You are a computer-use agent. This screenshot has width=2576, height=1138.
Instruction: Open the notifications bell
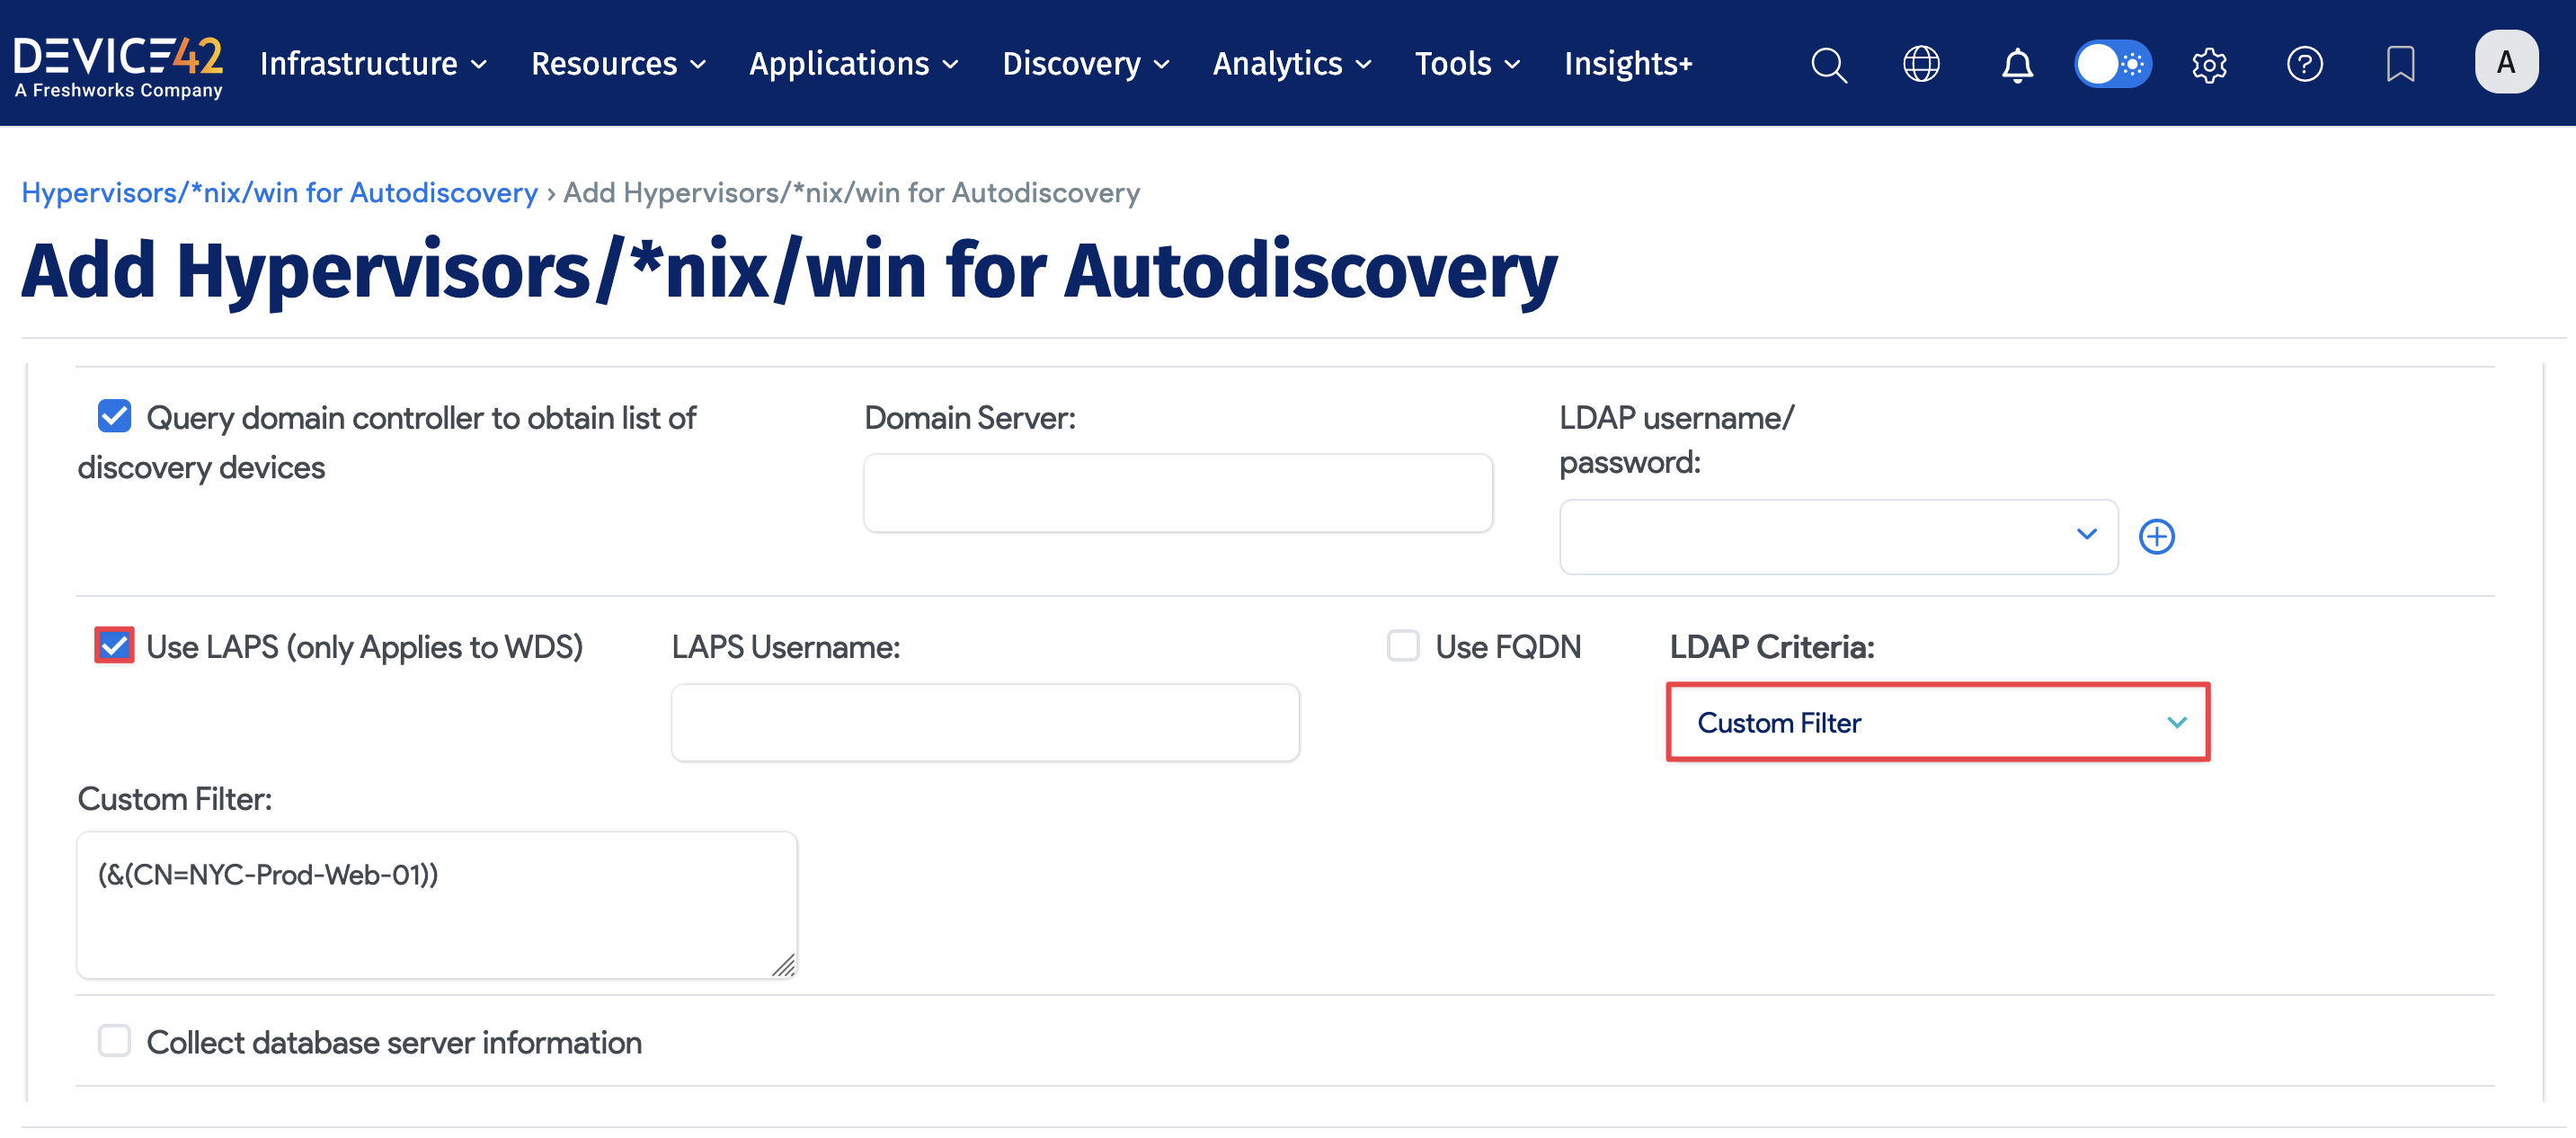click(2016, 64)
